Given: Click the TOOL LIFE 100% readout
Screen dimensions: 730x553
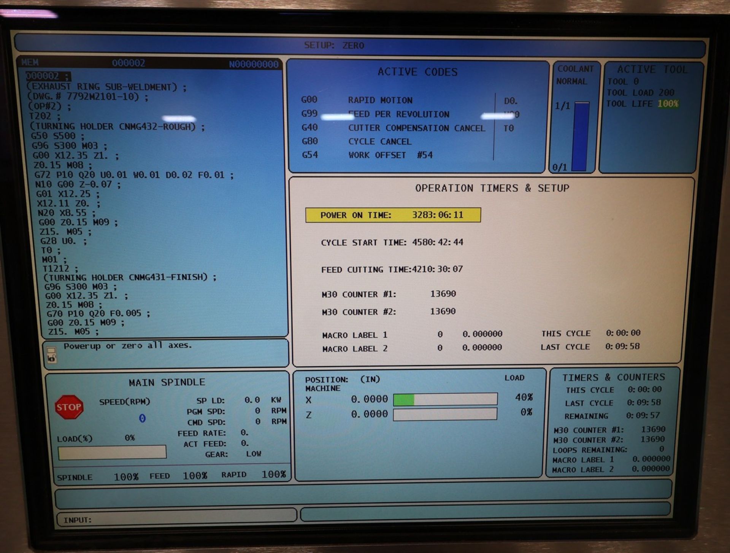Looking at the screenshot, I should [x=642, y=104].
